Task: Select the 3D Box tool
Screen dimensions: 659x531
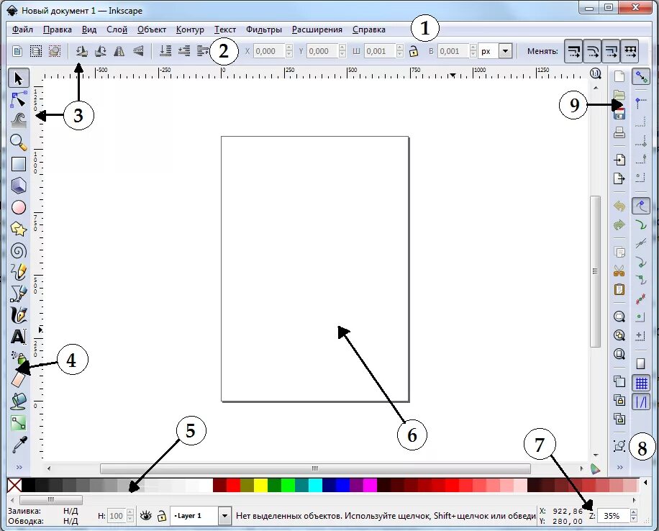Action: coord(19,186)
